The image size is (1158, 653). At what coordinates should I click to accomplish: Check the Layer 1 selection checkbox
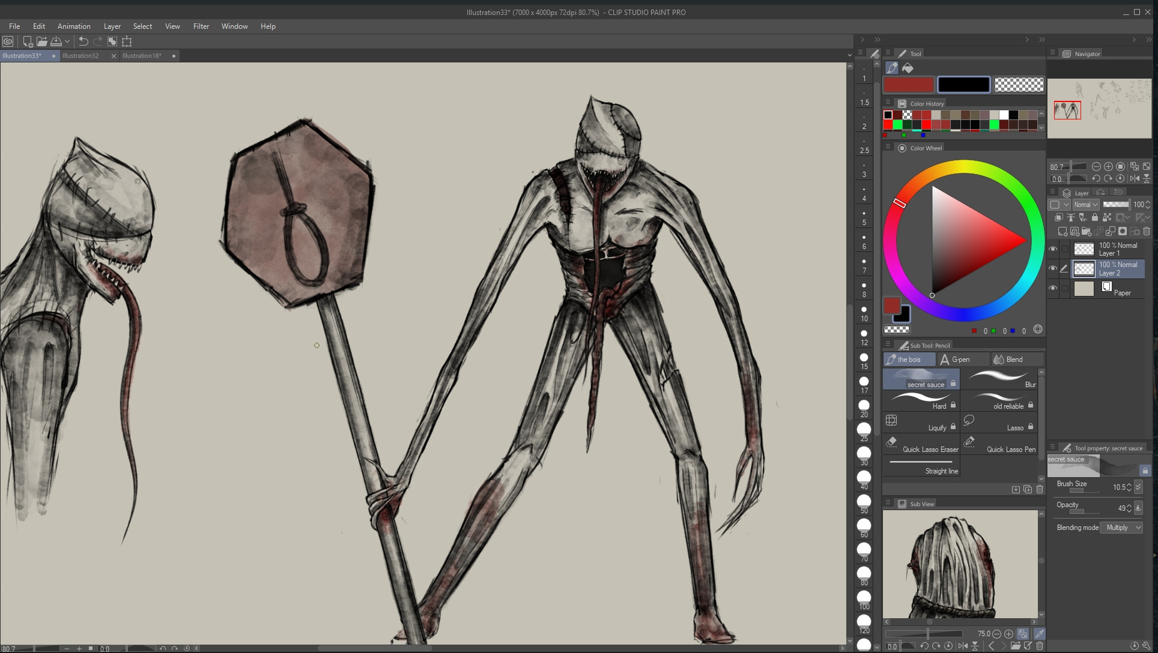[1064, 248]
